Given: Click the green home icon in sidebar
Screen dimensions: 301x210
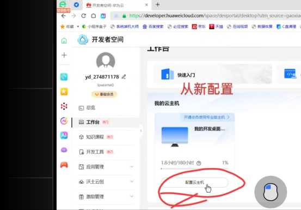Looking at the screenshot, I should [x=64, y=40].
